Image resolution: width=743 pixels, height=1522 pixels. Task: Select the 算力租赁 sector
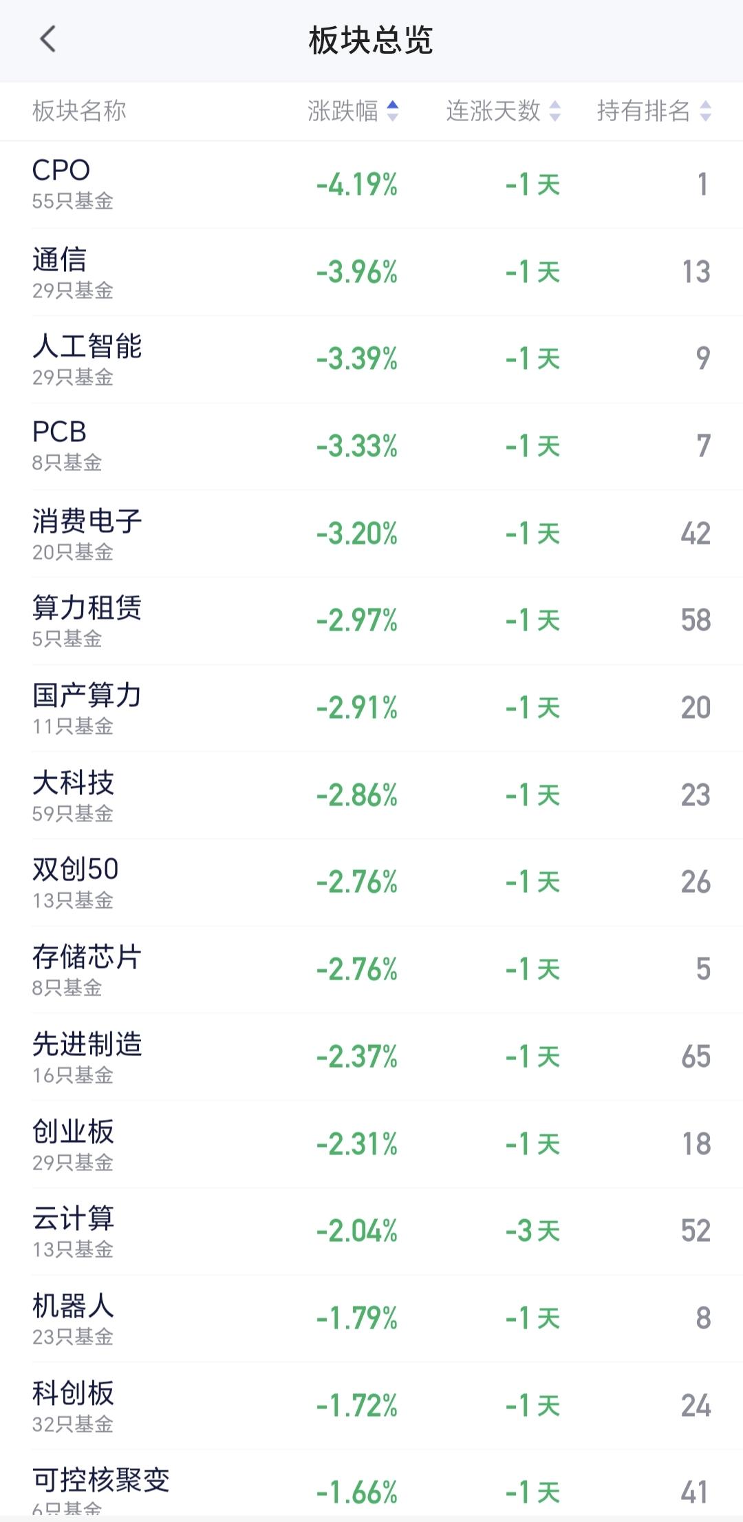pyautogui.click(x=371, y=621)
